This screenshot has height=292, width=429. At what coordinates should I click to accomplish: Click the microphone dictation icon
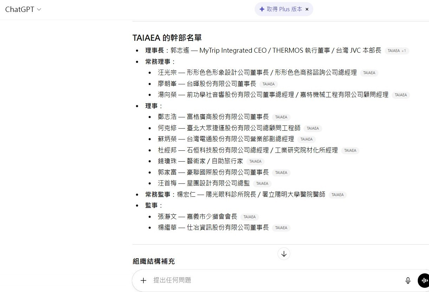pos(408,280)
